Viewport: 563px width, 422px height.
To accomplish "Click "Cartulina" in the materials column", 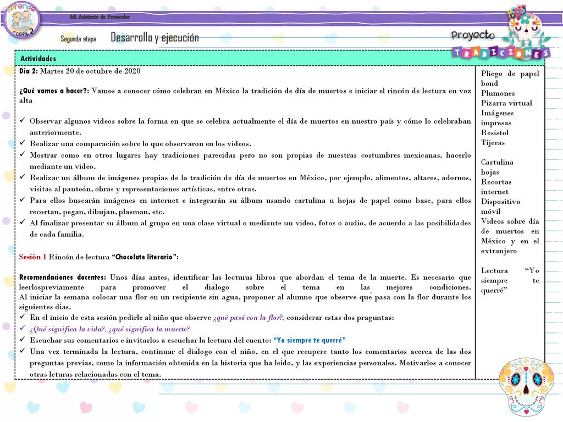I will pyautogui.click(x=497, y=162).
